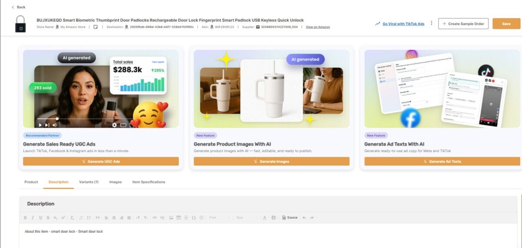
Task: Open the text color picker
Action: 265,218
